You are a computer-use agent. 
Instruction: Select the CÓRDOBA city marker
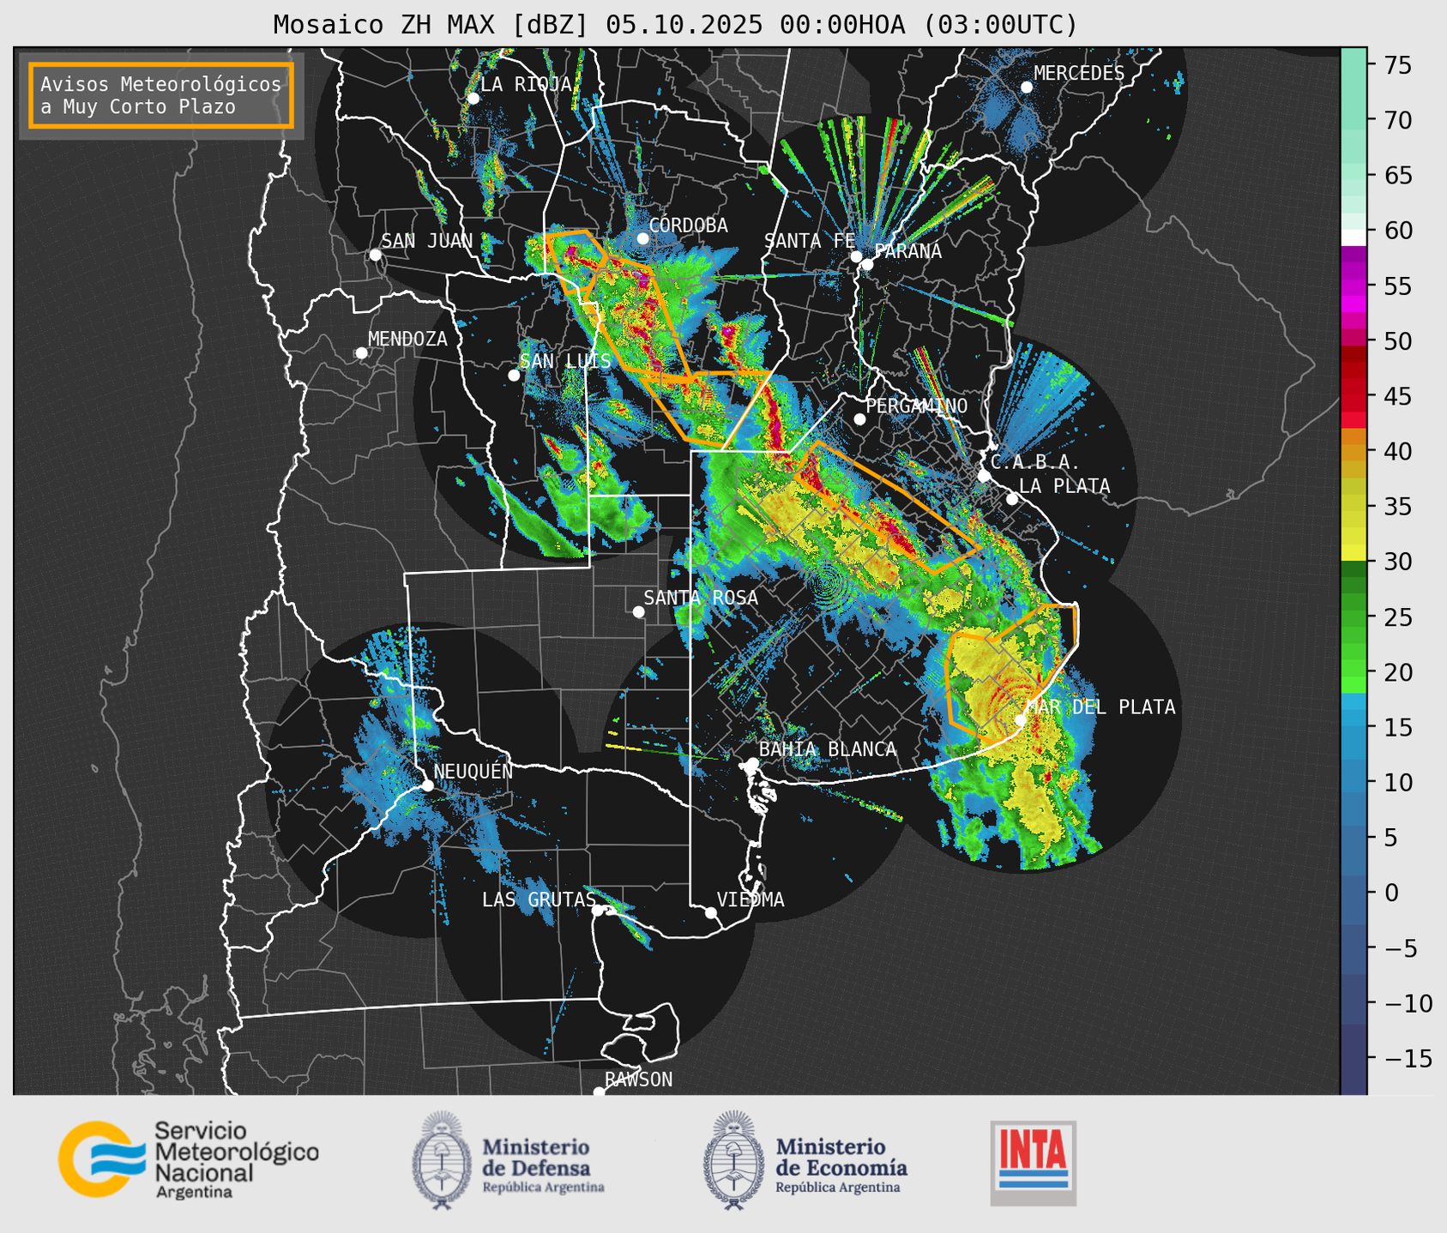[642, 238]
